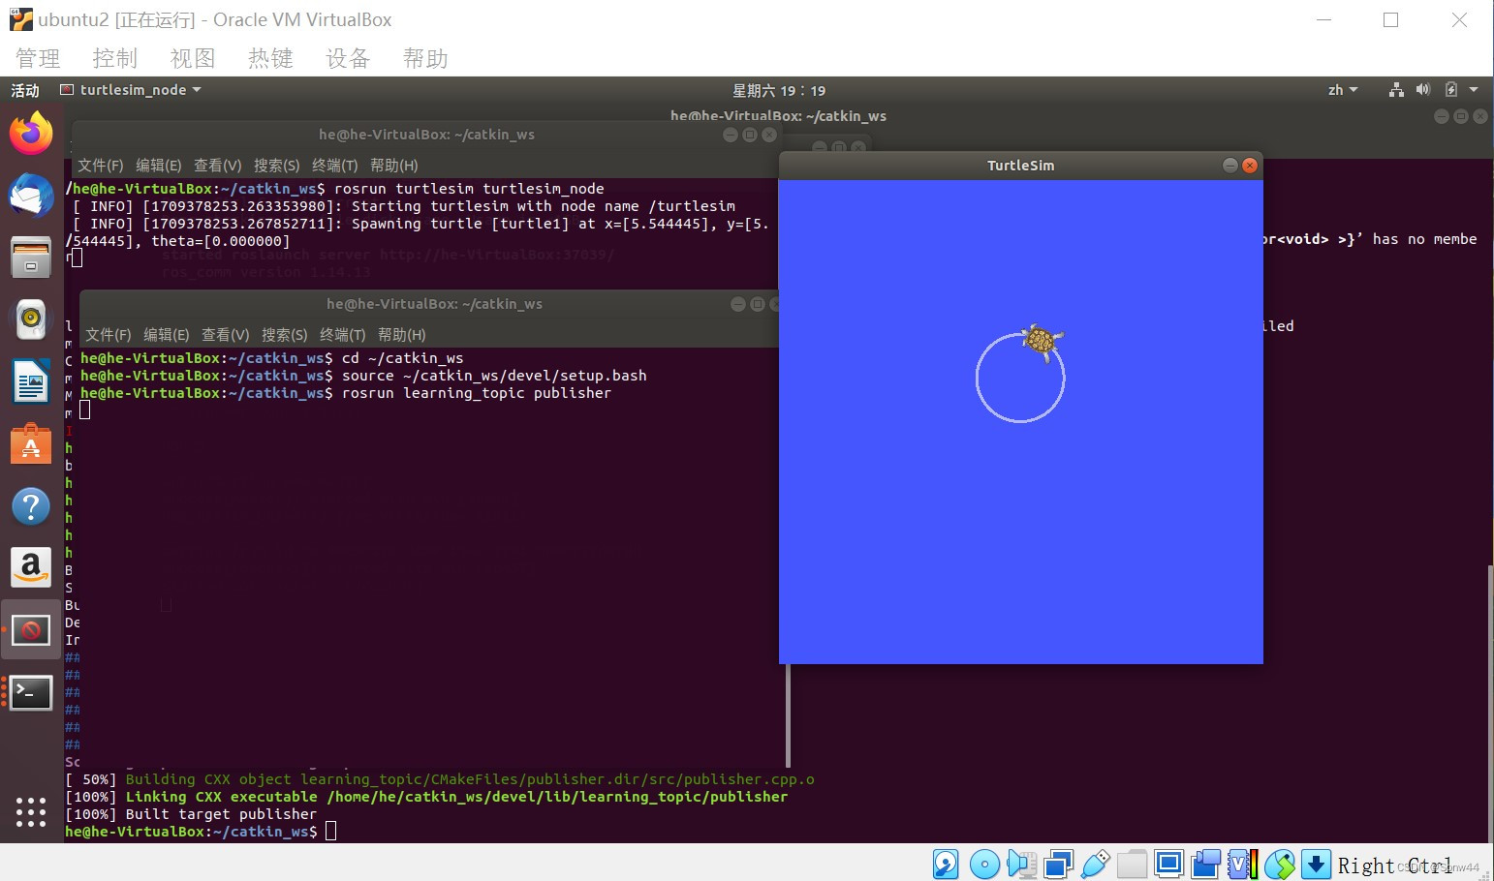This screenshot has width=1494, height=881.
Task: Click network icon in Ubuntu top bar
Action: point(1396,90)
